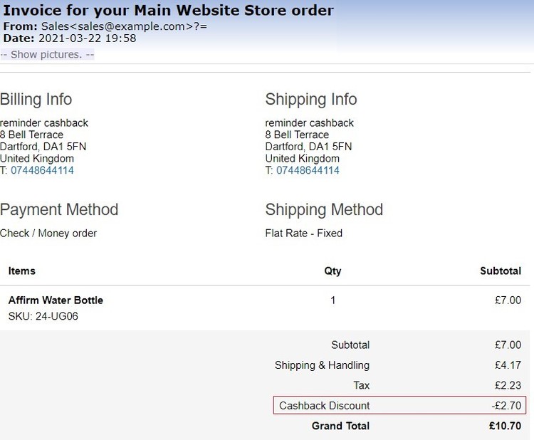
Task: Click the Billing Info heading
Action: coord(36,100)
